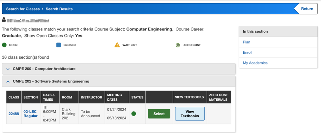This screenshot has width=322, height=133.
Task: Click the Wait List warning triangle icon
Action: pyautogui.click(x=117, y=45)
